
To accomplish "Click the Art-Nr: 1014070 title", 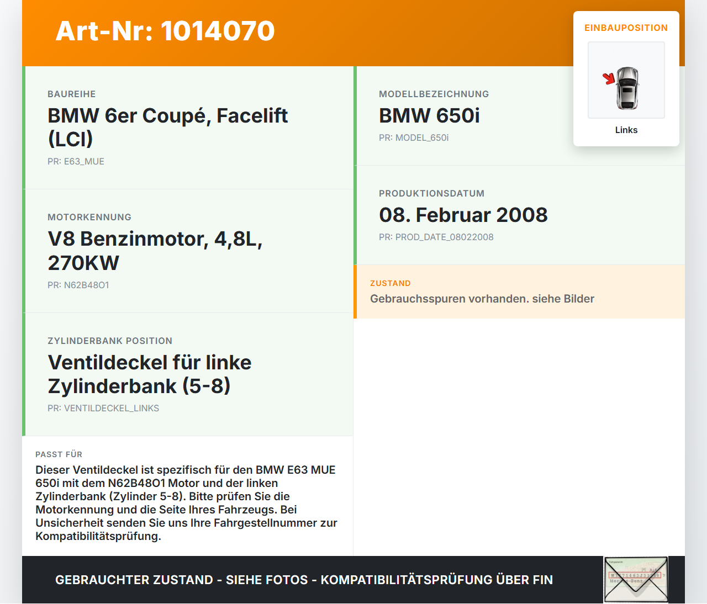I will (165, 31).
